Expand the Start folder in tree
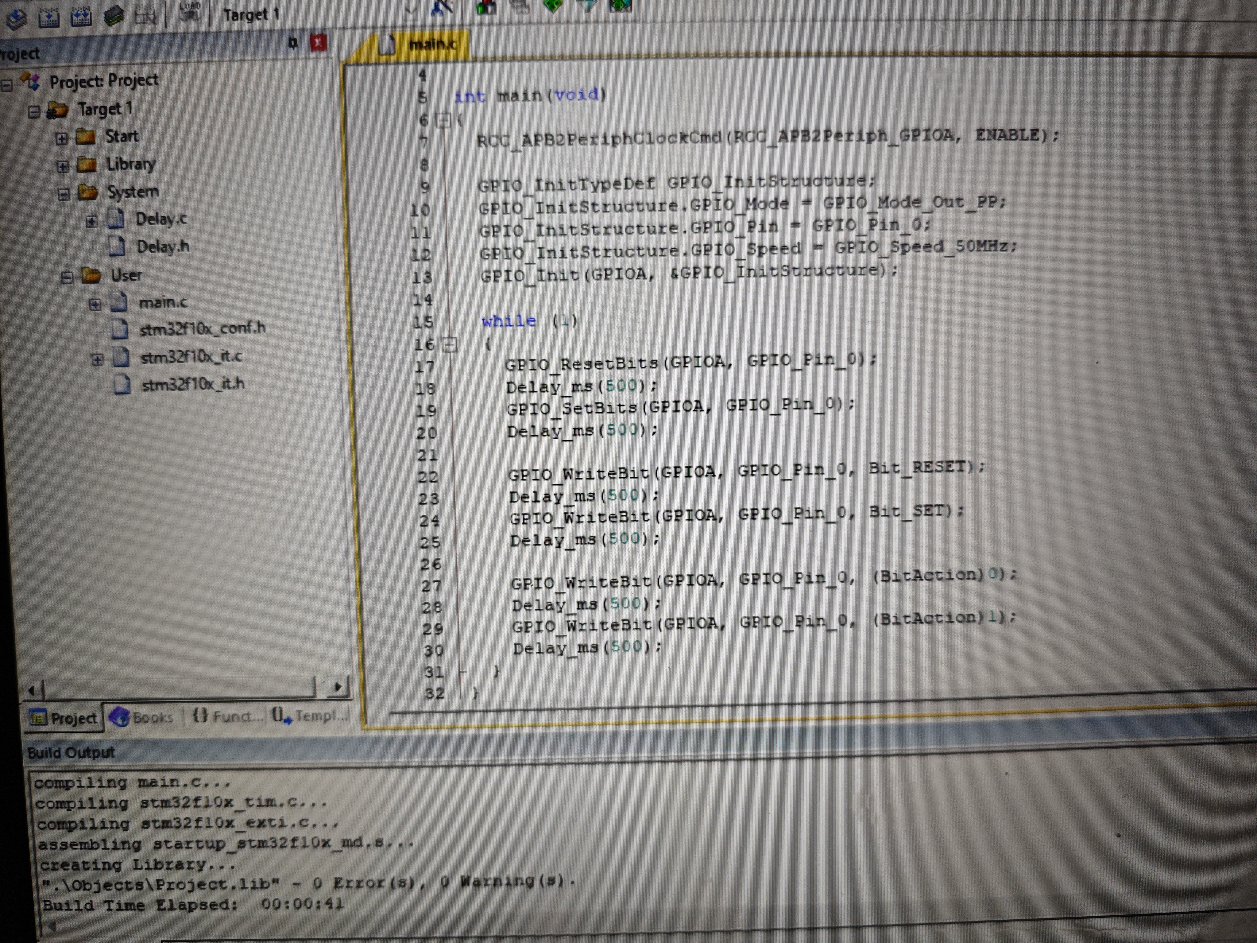This screenshot has height=943, width=1257. pyautogui.click(x=61, y=138)
